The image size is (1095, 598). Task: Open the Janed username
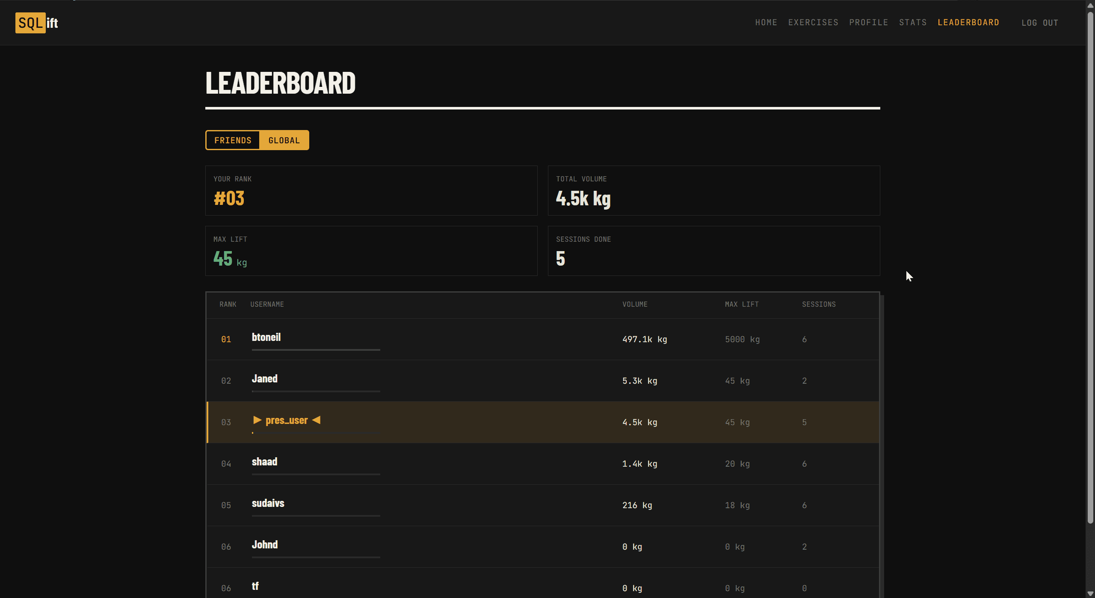(x=264, y=379)
